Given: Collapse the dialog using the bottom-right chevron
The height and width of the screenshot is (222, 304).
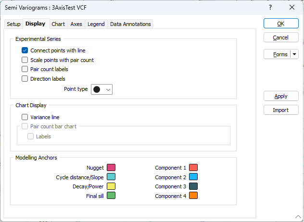Looking at the screenshot, I should 298,217.
